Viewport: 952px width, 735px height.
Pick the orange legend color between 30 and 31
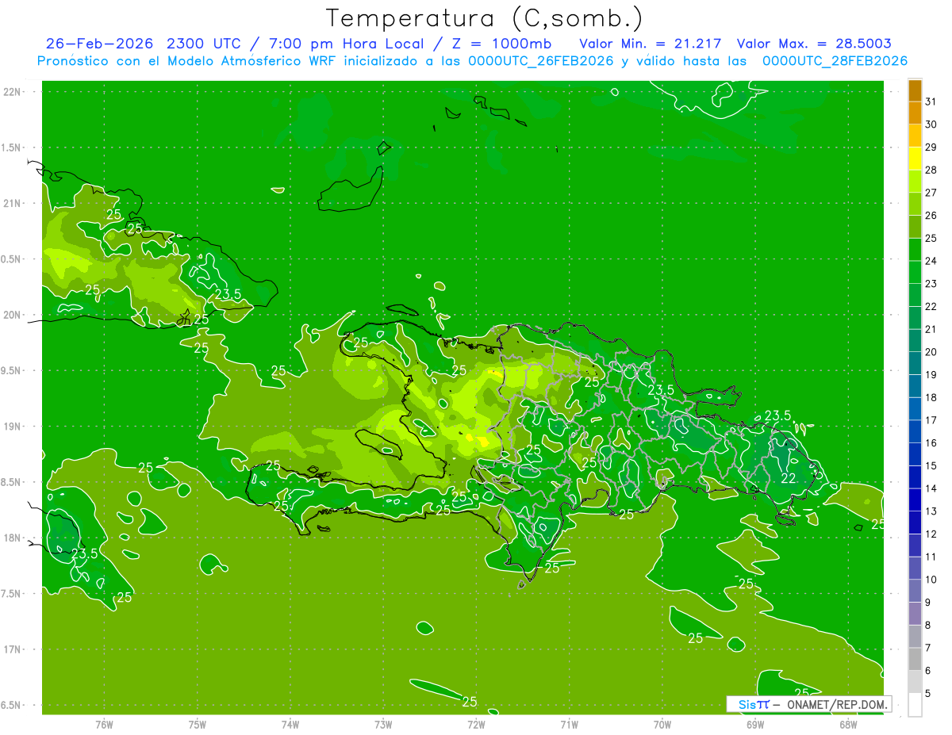coord(915,113)
